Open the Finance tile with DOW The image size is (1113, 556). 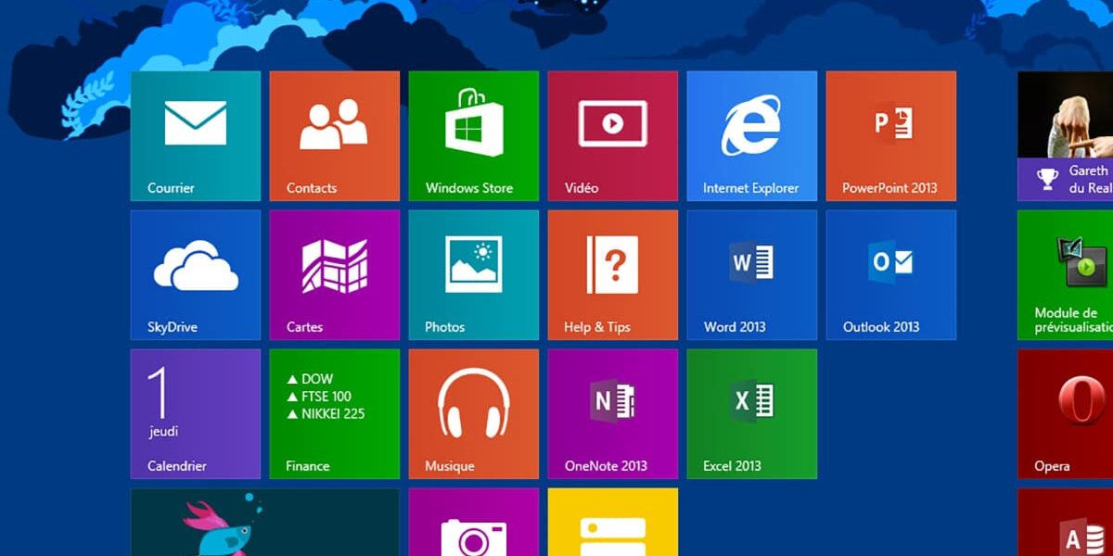pyautogui.click(x=334, y=413)
